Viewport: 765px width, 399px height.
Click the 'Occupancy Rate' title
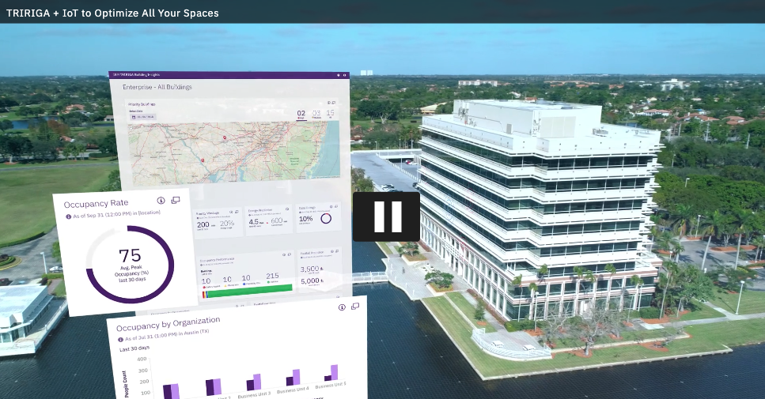[96, 204]
